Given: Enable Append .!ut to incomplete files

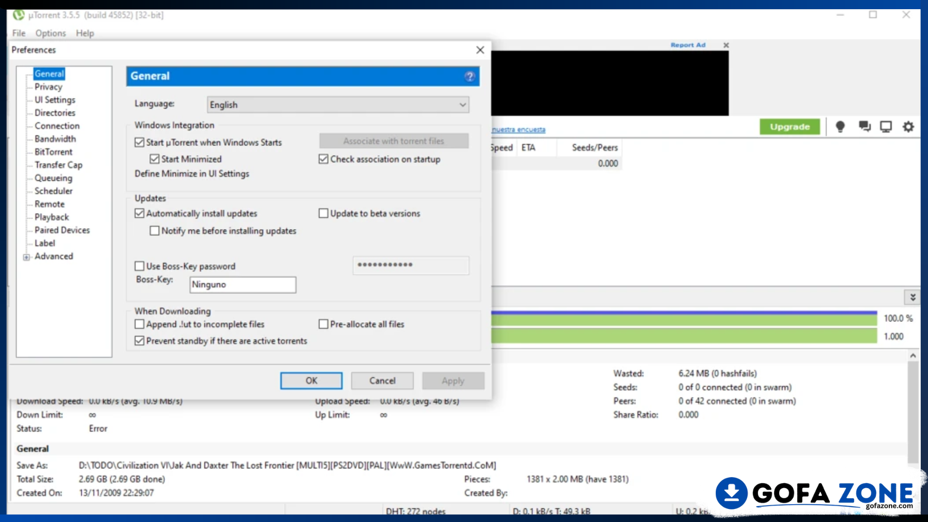Looking at the screenshot, I should pyautogui.click(x=139, y=324).
